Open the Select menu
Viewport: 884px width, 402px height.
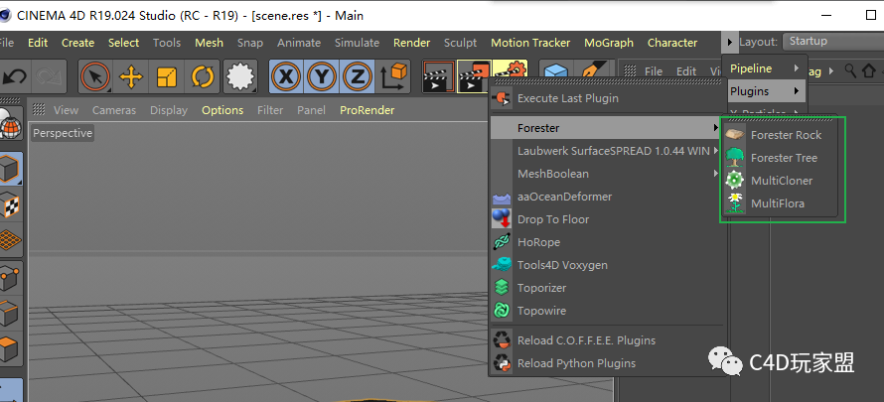click(x=123, y=43)
